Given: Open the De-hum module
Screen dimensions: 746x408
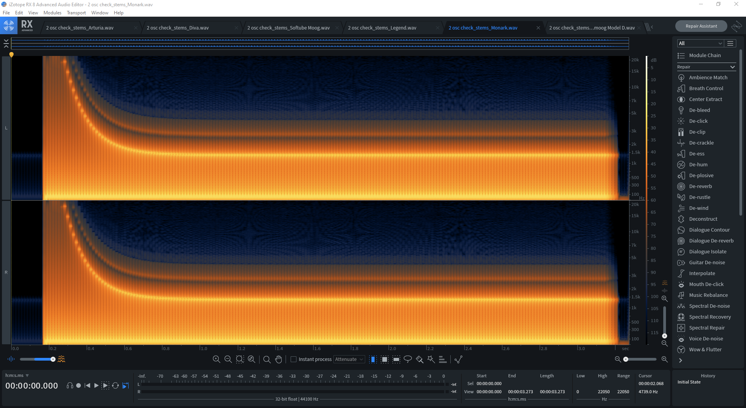Looking at the screenshot, I should [x=692, y=165].
